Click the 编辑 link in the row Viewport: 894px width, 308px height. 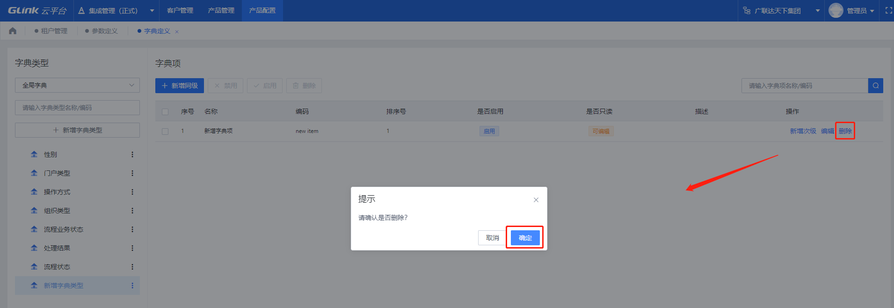pyautogui.click(x=827, y=131)
